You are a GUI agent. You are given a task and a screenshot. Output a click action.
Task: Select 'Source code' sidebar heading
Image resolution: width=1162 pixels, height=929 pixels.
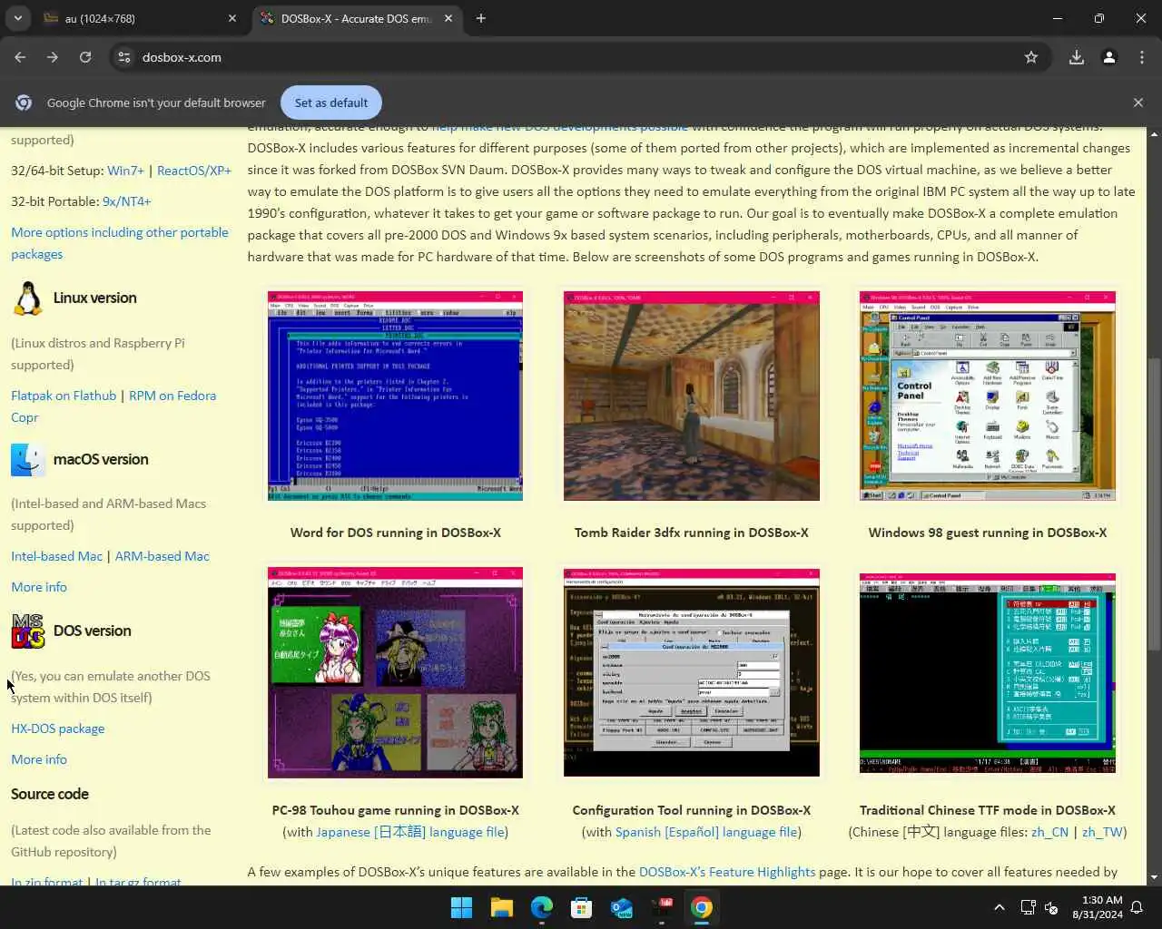50,794
